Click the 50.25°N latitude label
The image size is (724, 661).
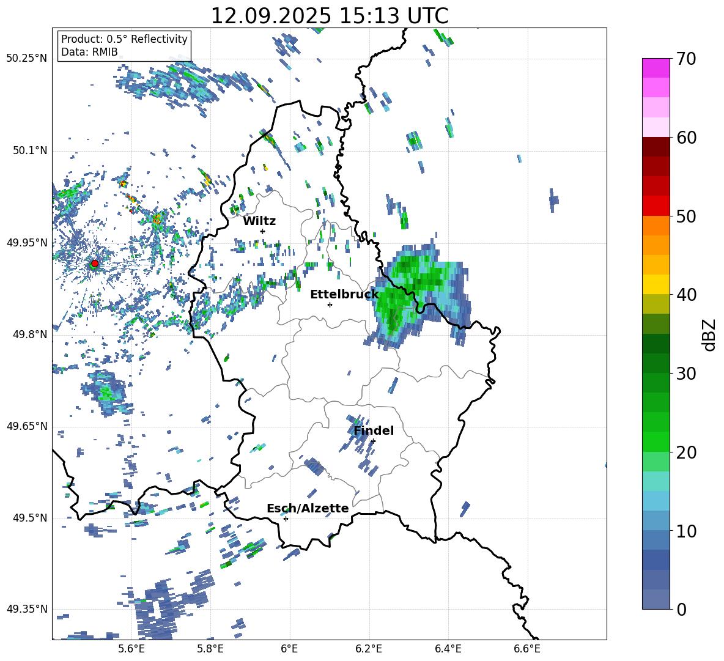coord(27,59)
